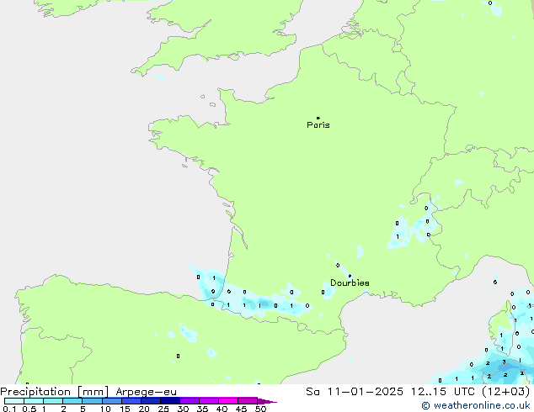This screenshot has width=534, height=412.
Task: Click the legend value '0.5'
Action: coord(29,409)
